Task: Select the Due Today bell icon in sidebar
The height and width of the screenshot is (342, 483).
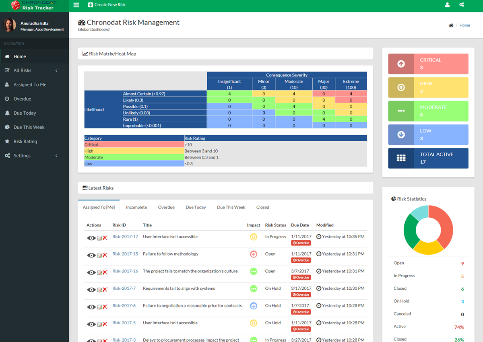Action: 7,113
